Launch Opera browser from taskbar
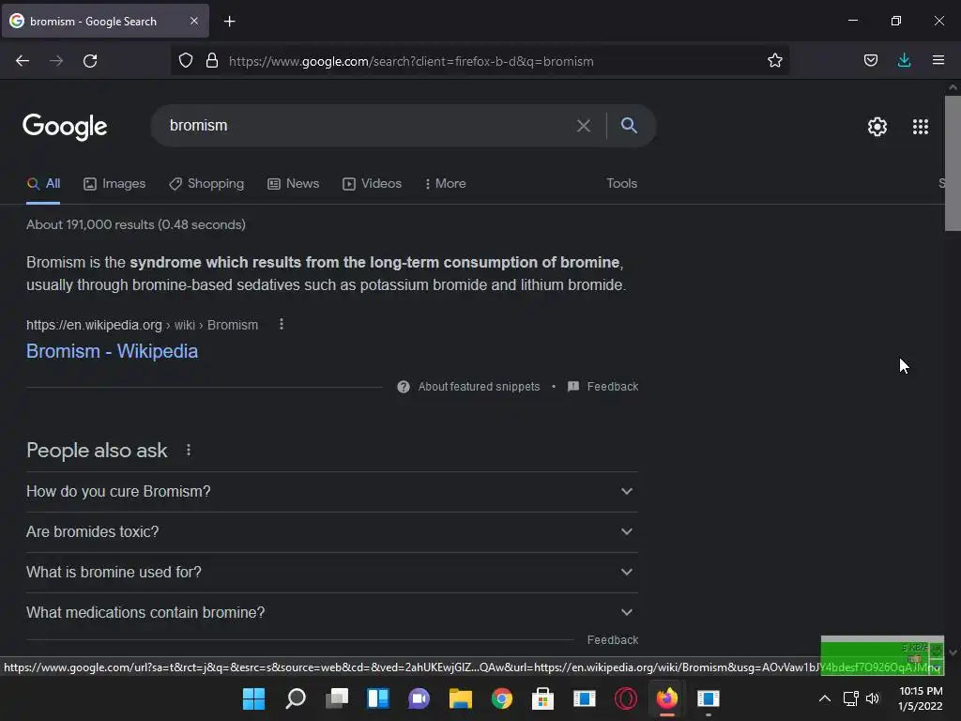This screenshot has width=961, height=721. click(626, 698)
